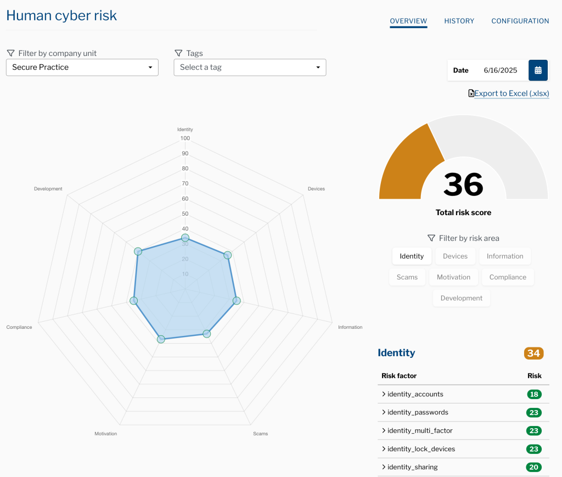
Task: Click the Identity data point on radar chart
Action: [186, 238]
